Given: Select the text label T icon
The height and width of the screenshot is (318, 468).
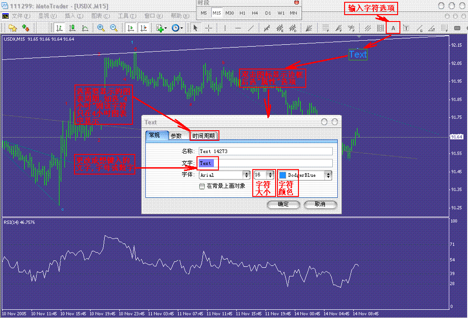Looking at the screenshot, I should tap(406, 28).
